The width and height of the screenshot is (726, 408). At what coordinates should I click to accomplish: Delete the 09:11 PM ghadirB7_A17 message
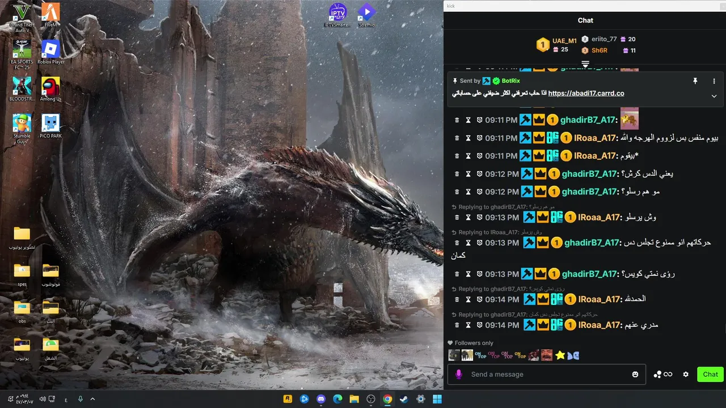[x=457, y=120]
